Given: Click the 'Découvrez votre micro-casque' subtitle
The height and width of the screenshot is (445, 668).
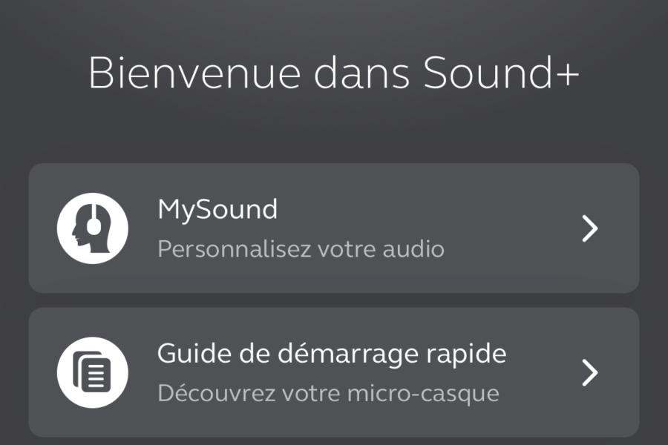Looking at the screenshot, I should click(x=328, y=393).
